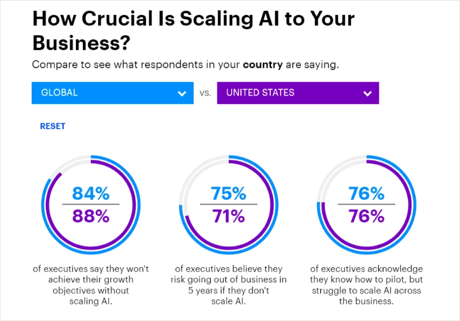Click the RESET link
460x321 pixels.
pyautogui.click(x=52, y=126)
